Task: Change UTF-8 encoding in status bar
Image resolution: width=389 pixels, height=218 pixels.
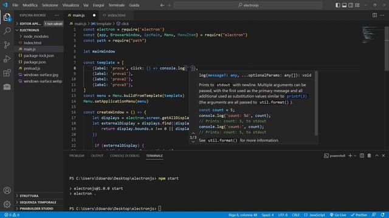Action: click(x=283, y=215)
